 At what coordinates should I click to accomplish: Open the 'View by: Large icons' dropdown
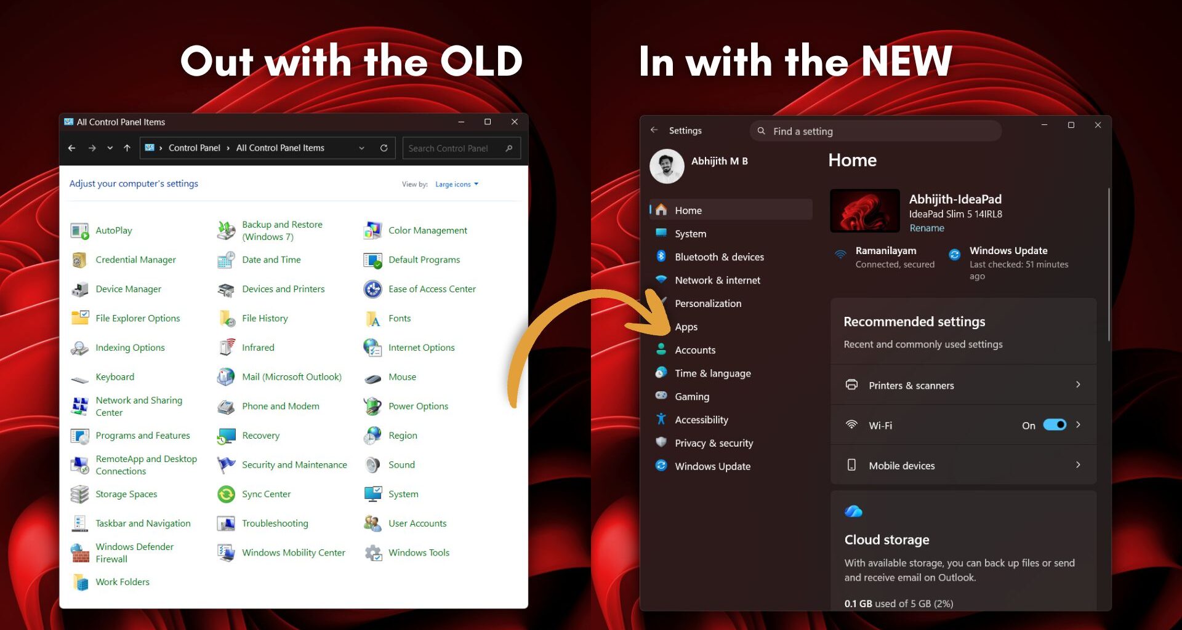tap(456, 184)
